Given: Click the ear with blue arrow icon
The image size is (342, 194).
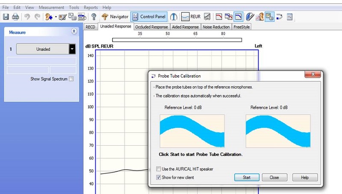Looking at the screenshot, I should 49,17.
